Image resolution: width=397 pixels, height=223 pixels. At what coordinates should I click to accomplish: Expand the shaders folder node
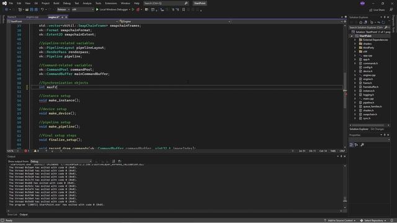[x=355, y=44]
